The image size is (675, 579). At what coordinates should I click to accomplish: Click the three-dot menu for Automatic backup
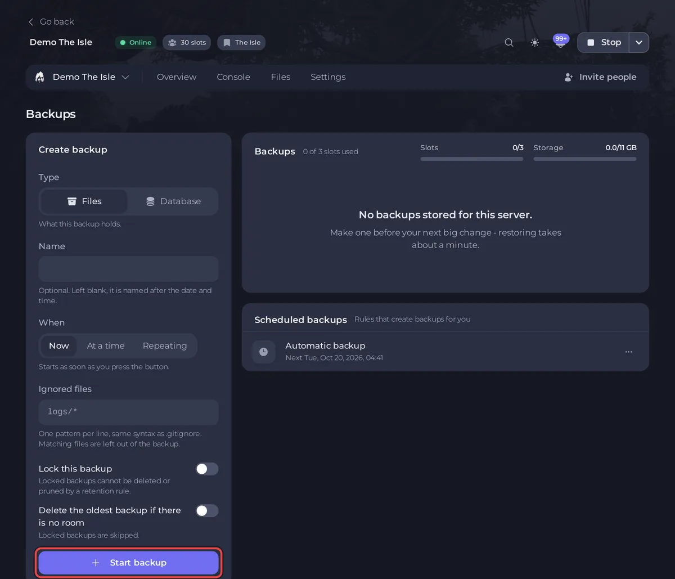629,352
